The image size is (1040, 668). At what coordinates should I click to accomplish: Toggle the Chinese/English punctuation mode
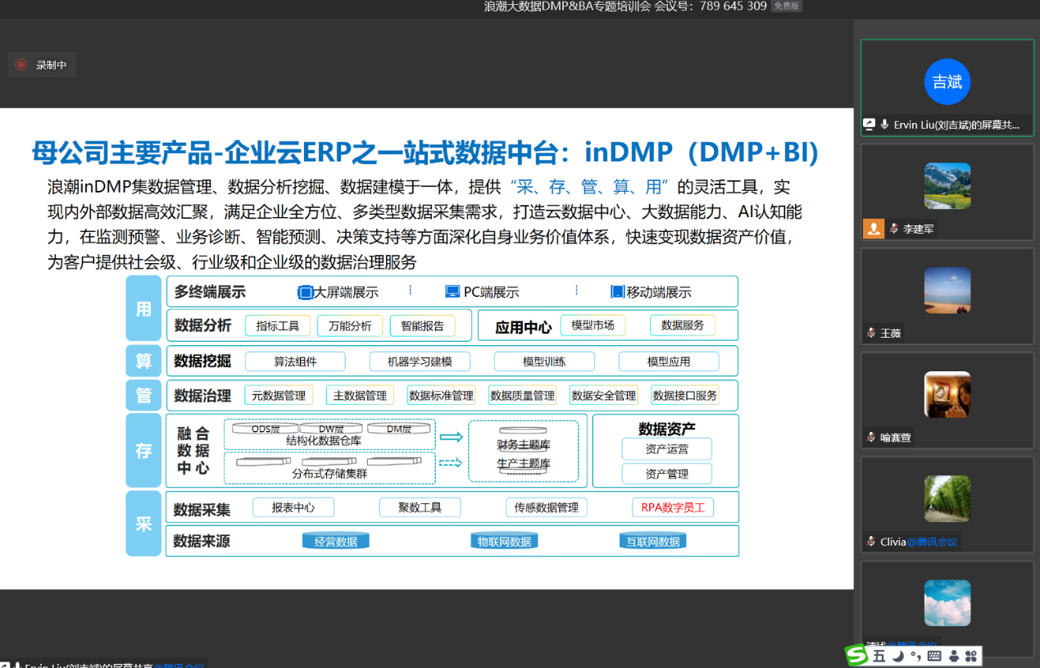tap(915, 656)
